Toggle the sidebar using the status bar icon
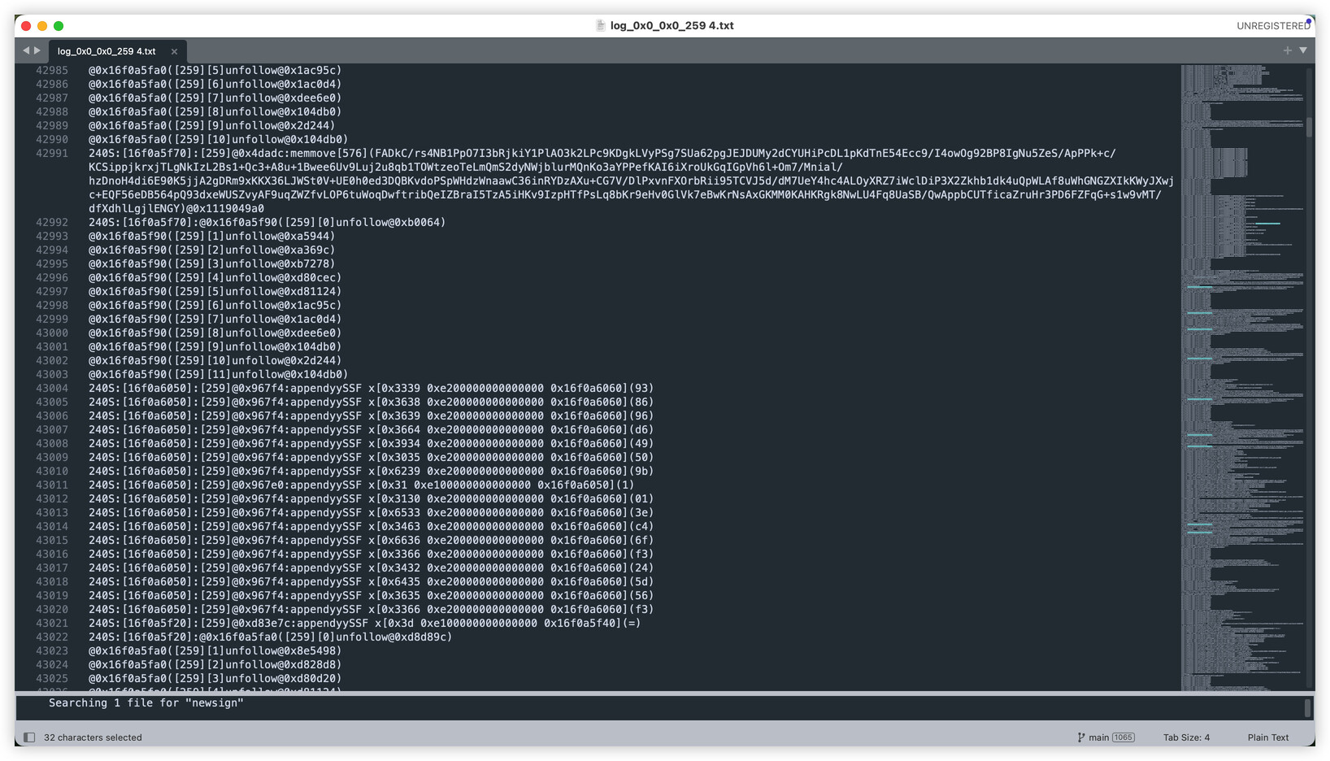 tap(29, 737)
